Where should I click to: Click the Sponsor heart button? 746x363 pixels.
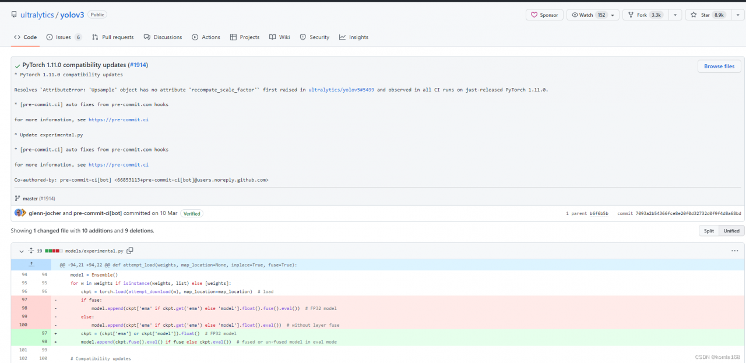[544, 15]
